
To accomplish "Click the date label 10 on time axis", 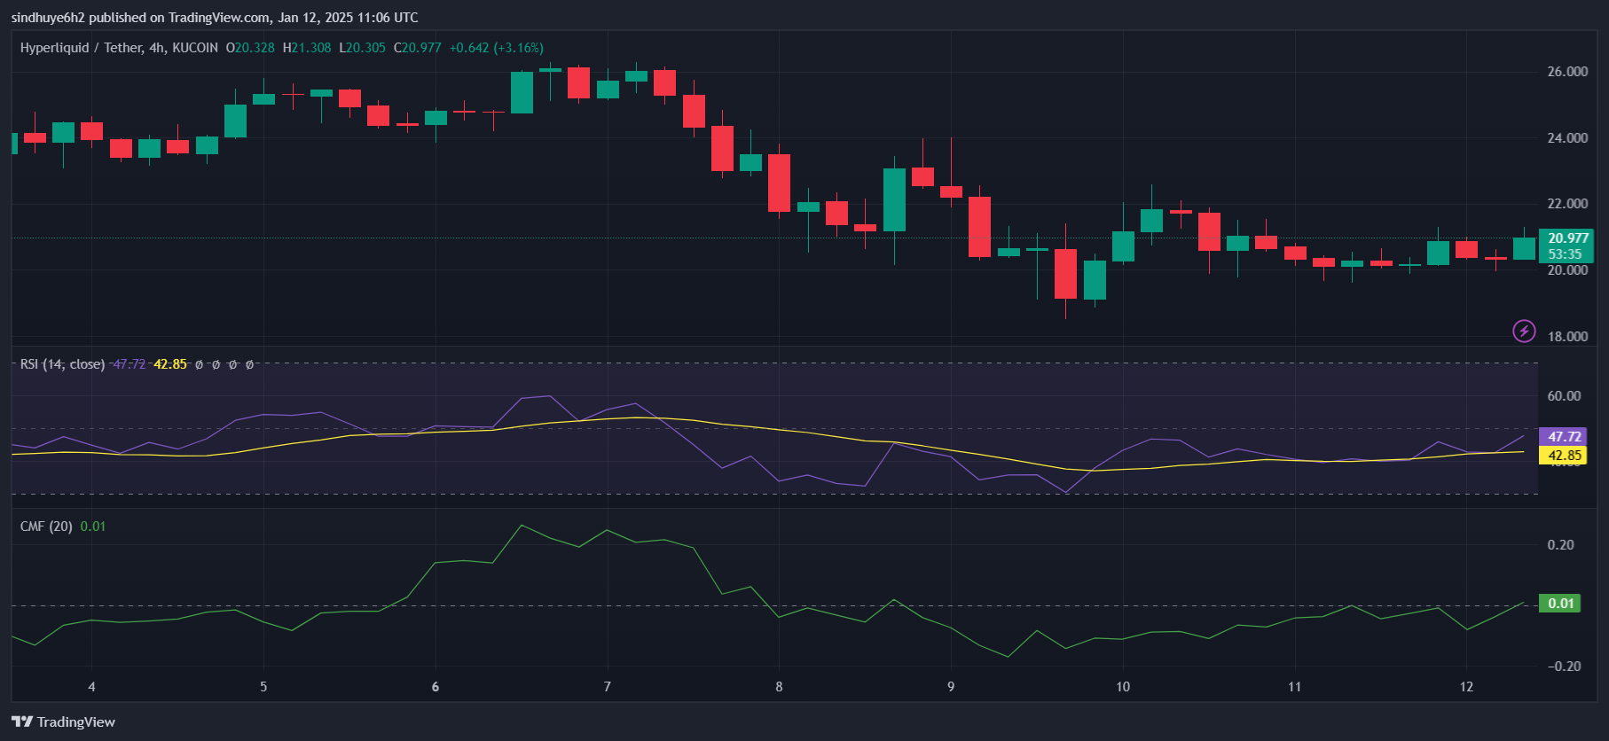I will tap(1122, 687).
